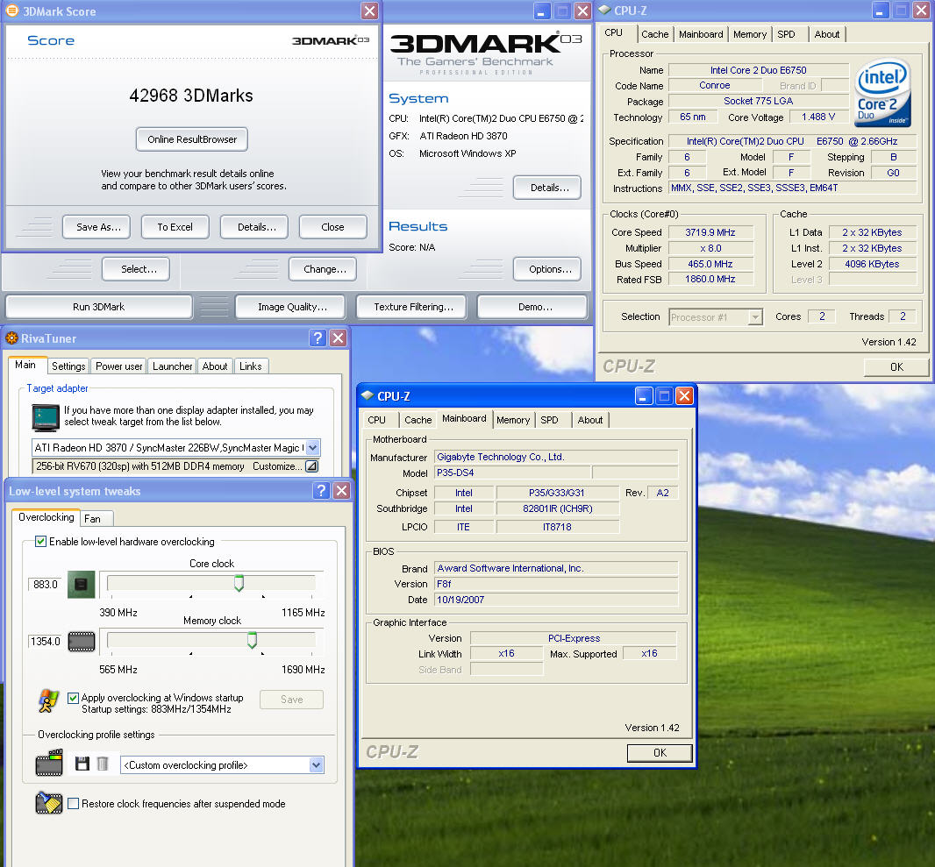
Task: Click the 3DMark Score title bar icon
Action: tap(11, 11)
